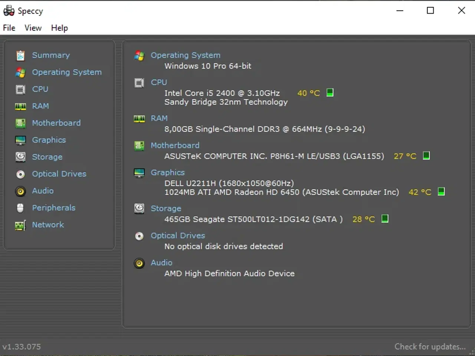Click the DELL U2211H monitor text
The width and height of the screenshot is (475, 356).
[x=229, y=183]
